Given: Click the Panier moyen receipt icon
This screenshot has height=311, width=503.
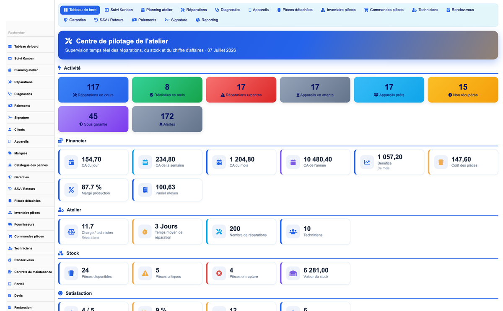Looking at the screenshot, I should pyautogui.click(x=145, y=190).
